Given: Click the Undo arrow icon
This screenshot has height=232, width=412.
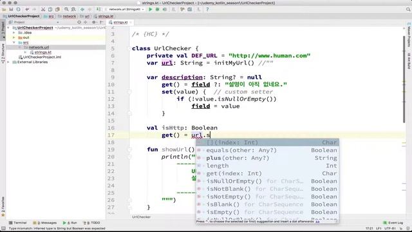Looking at the screenshot, I should [x=27, y=10].
